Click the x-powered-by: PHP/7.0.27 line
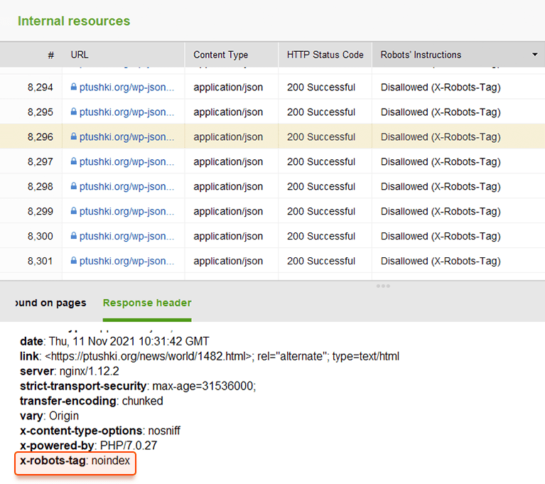 [x=89, y=446]
